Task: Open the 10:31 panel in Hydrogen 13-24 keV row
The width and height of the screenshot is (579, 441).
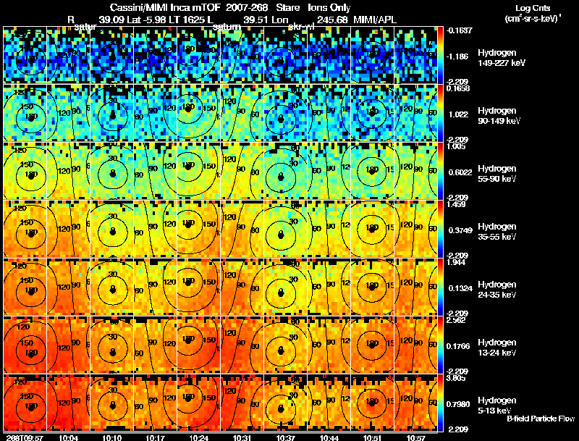Action: coord(242,345)
